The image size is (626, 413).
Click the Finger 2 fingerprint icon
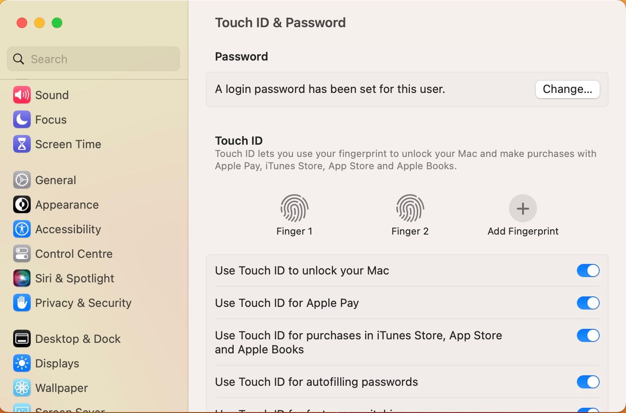[410, 208]
